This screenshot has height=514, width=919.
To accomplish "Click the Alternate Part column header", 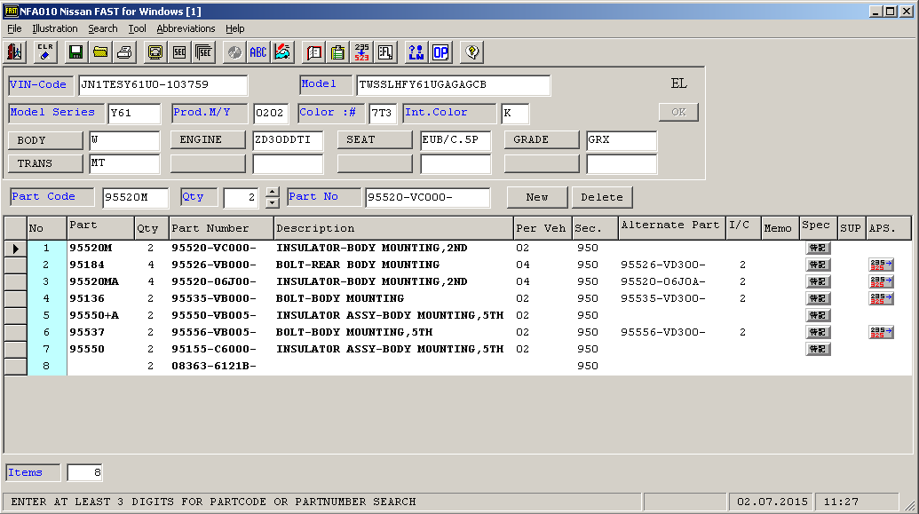I will (x=671, y=228).
